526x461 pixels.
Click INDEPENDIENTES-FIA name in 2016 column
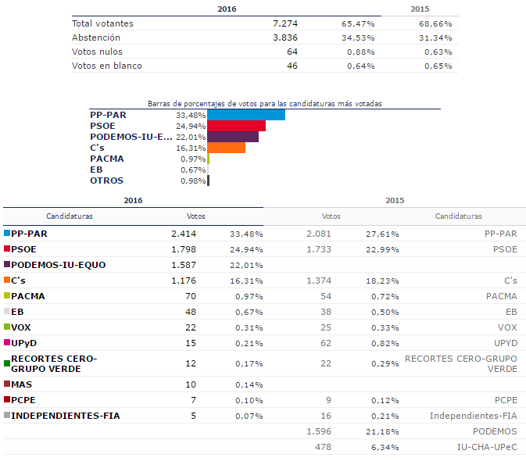[x=66, y=416]
